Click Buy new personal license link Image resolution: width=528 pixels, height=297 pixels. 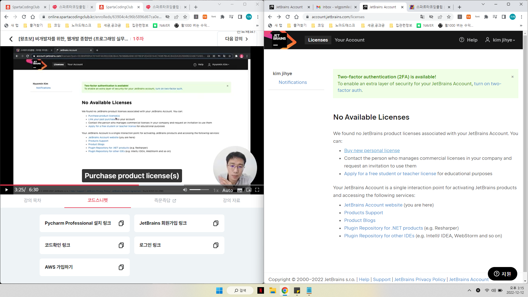tap(372, 150)
